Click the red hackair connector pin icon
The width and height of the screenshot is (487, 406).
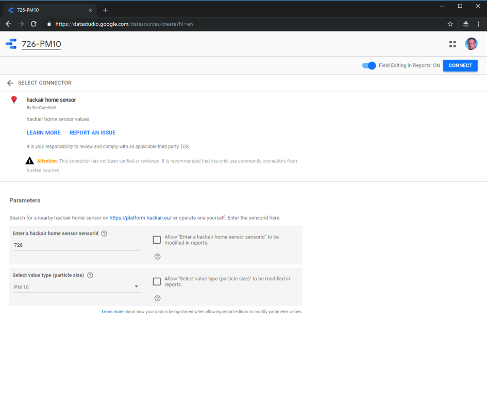click(14, 100)
